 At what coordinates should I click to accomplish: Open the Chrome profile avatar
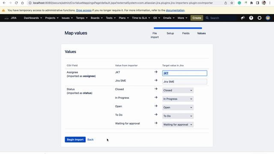point(264,3)
